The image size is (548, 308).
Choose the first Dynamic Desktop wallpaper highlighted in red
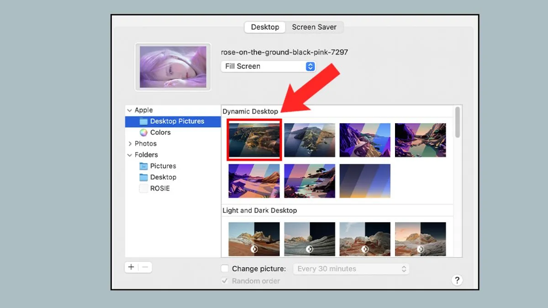click(x=254, y=140)
